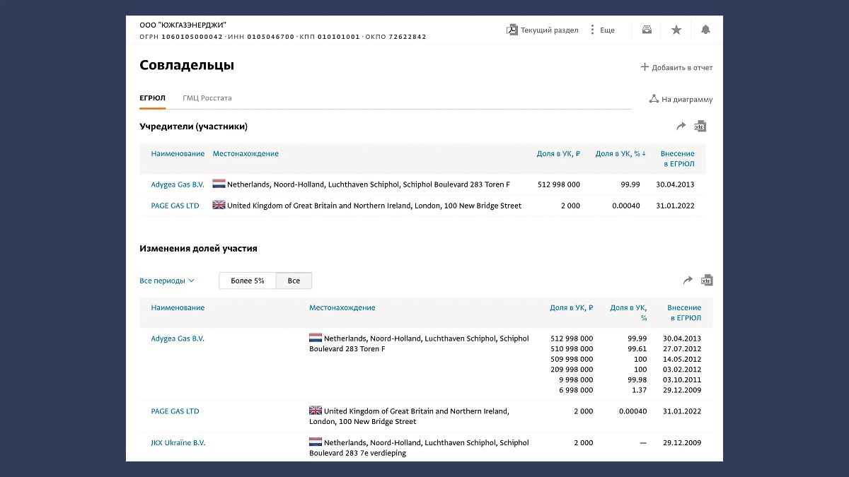The height and width of the screenshot is (477, 849).
Task: Export Изменения долей участия table to XLS
Action: pos(707,281)
